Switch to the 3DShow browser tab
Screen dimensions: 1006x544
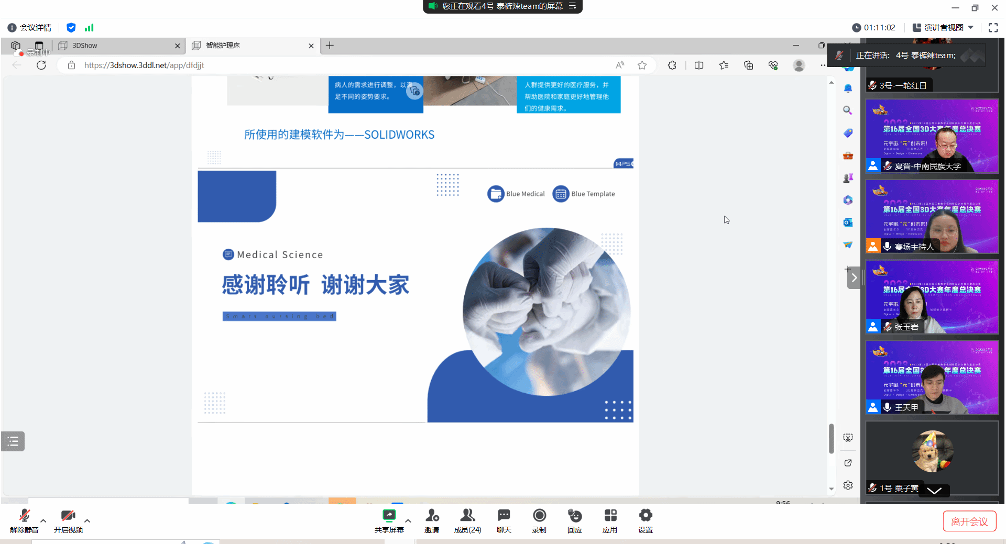(115, 46)
